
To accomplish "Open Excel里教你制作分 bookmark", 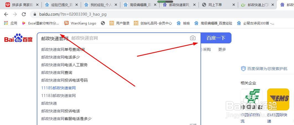I will click(40, 23).
